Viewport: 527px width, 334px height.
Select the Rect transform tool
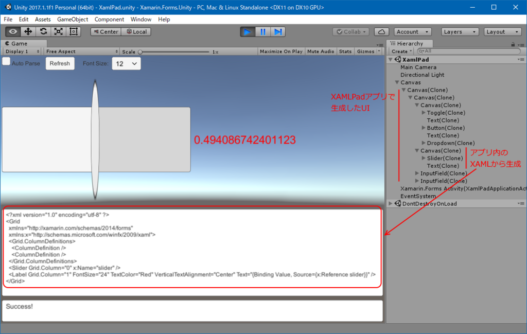[73, 31]
